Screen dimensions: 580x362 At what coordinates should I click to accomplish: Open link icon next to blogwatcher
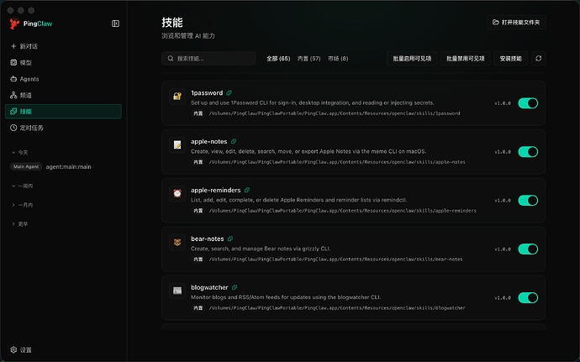(235, 287)
